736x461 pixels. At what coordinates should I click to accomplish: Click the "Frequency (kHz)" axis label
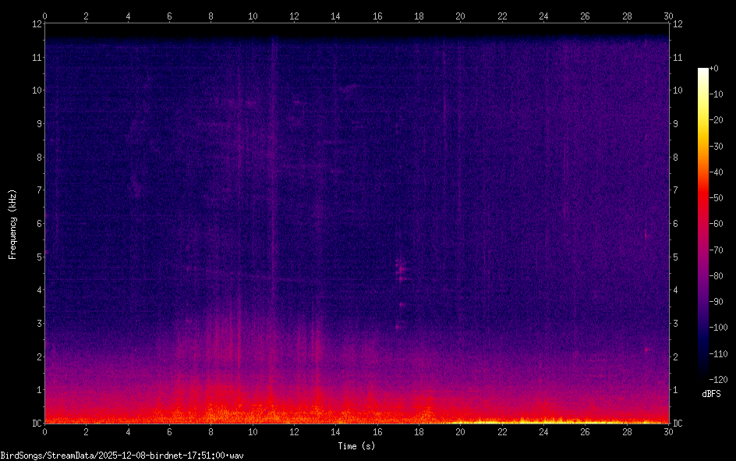pos(12,224)
